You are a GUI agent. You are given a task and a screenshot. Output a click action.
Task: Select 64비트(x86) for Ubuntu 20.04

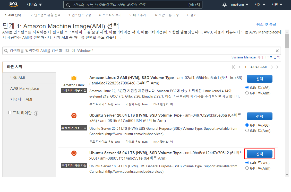pos(247,125)
